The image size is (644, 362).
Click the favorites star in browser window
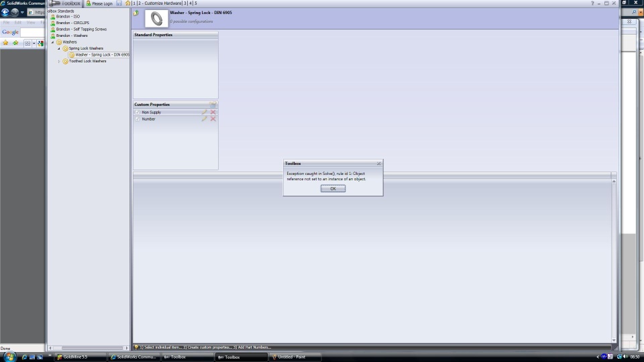(x=6, y=43)
